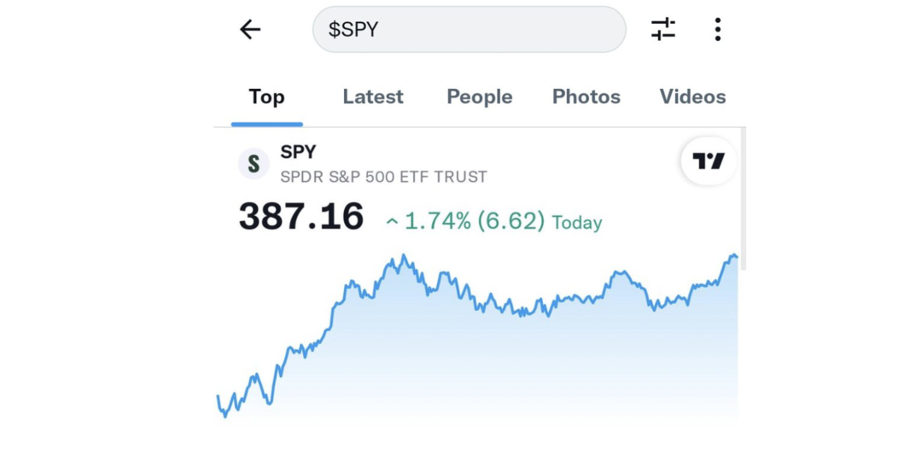Click the TradingView logo button

(x=709, y=161)
